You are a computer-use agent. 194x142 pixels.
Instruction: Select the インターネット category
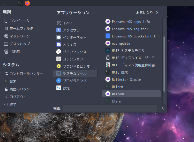point(75,37)
